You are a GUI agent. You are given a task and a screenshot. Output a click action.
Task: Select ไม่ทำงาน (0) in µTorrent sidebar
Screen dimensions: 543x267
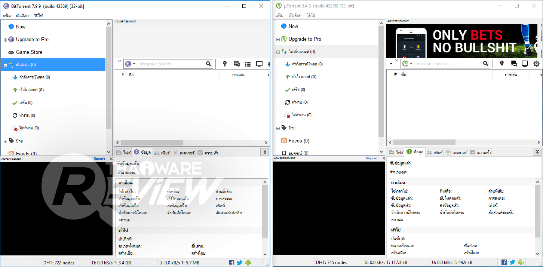coord(302,115)
